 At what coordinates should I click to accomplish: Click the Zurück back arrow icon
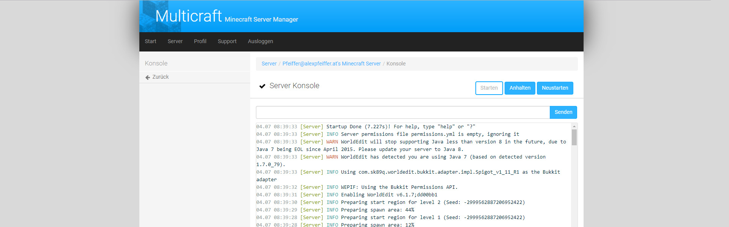coord(148,77)
